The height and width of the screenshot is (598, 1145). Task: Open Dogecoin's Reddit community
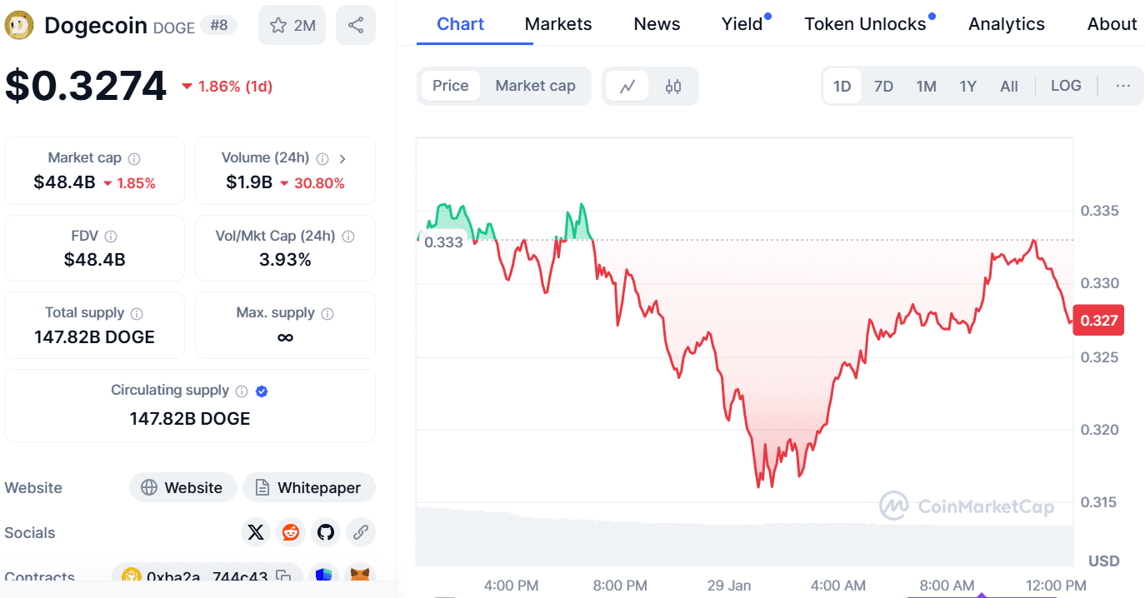pos(291,532)
